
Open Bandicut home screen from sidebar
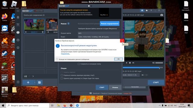(18, 17)
